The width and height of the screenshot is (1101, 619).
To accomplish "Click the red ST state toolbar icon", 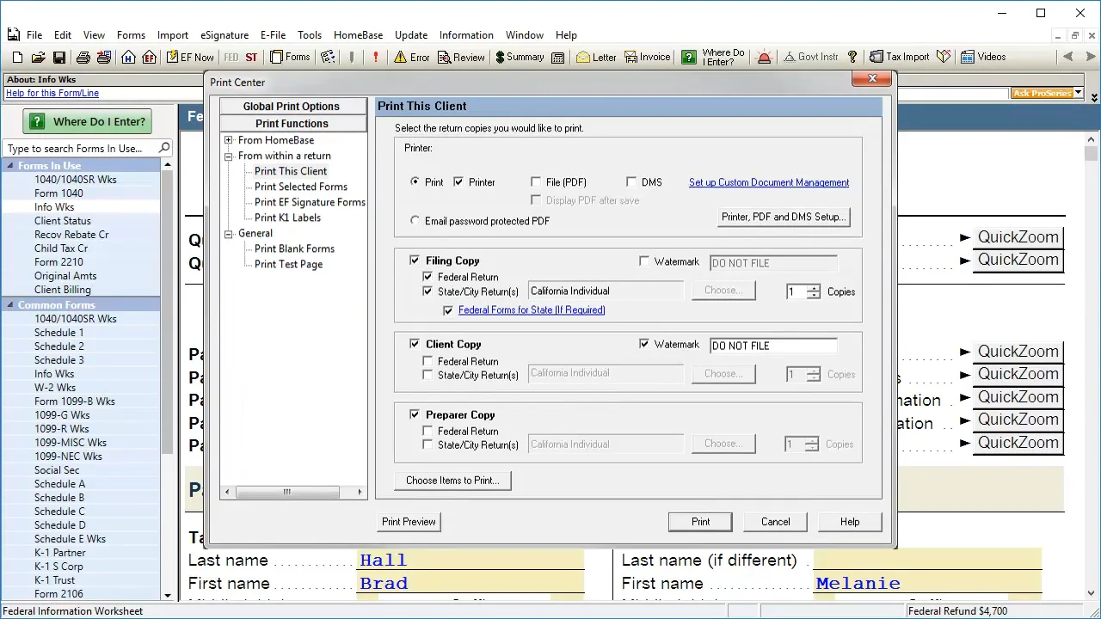I will point(251,58).
